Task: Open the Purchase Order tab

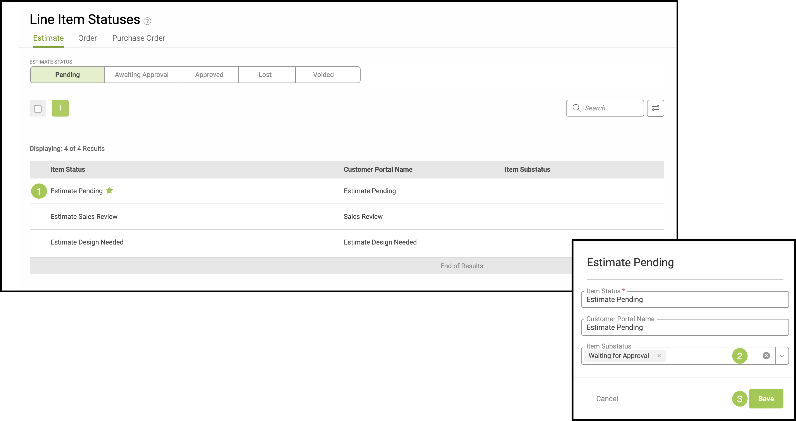Action: point(138,38)
